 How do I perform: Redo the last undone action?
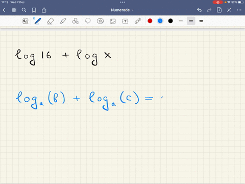(209, 10)
